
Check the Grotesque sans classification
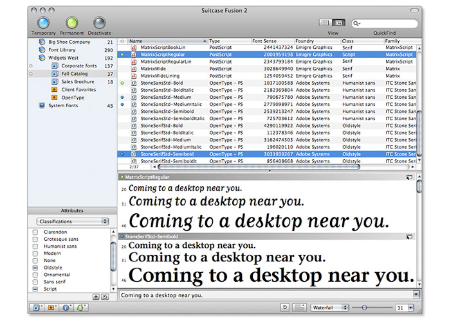[x=35, y=239]
